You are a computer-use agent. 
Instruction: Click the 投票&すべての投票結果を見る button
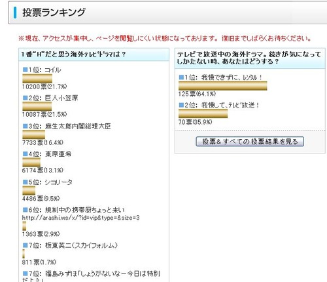250,142
